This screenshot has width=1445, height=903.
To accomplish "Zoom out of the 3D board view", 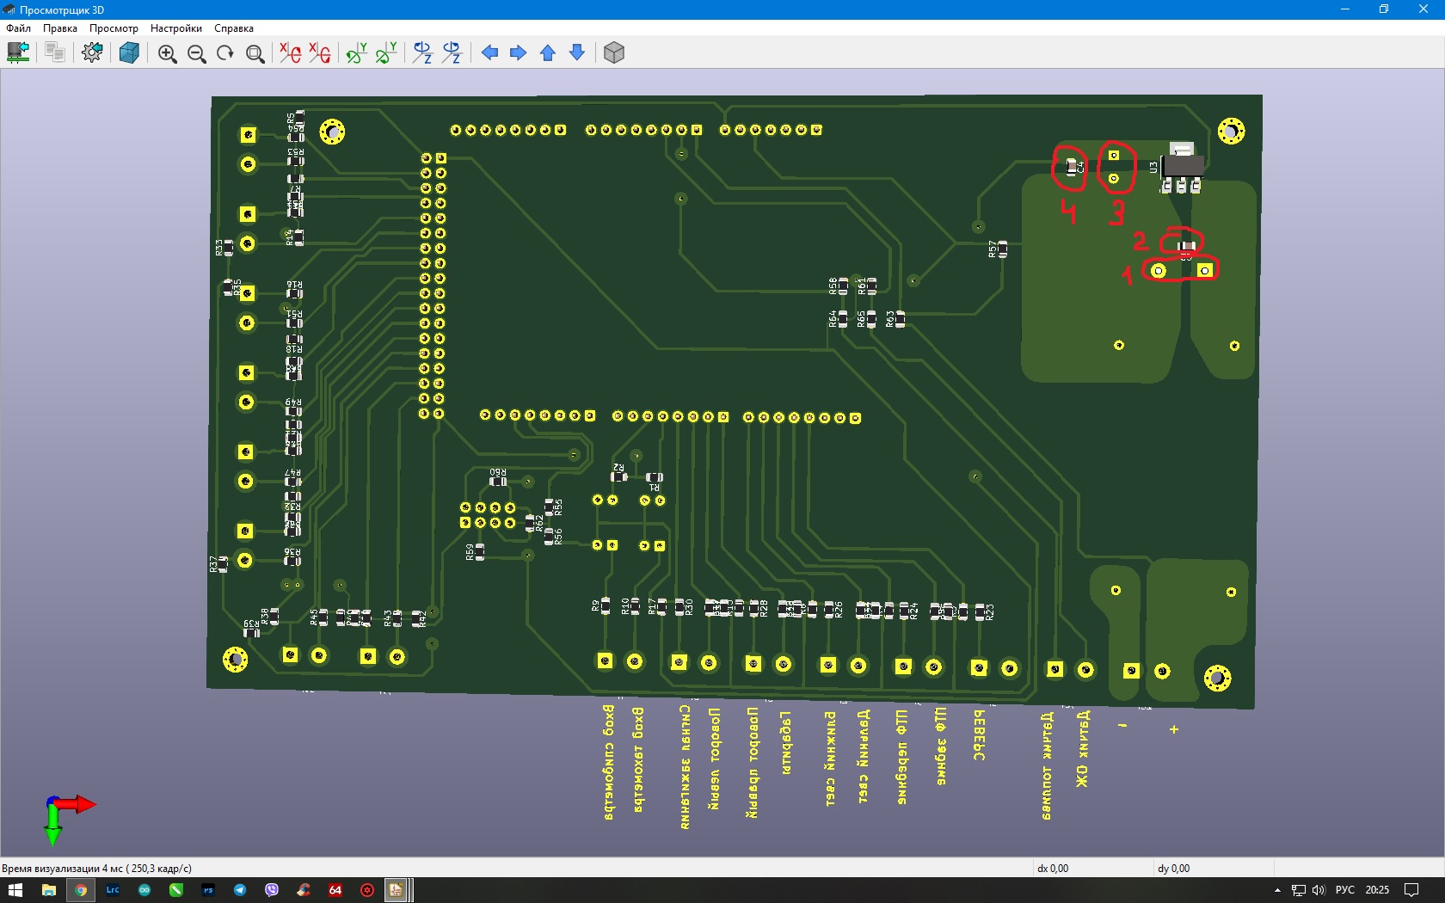I will pos(196,53).
